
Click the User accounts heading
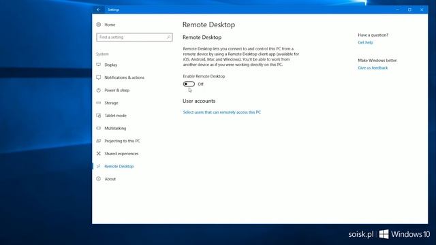coord(199,101)
